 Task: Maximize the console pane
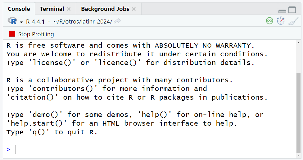pos(292,10)
